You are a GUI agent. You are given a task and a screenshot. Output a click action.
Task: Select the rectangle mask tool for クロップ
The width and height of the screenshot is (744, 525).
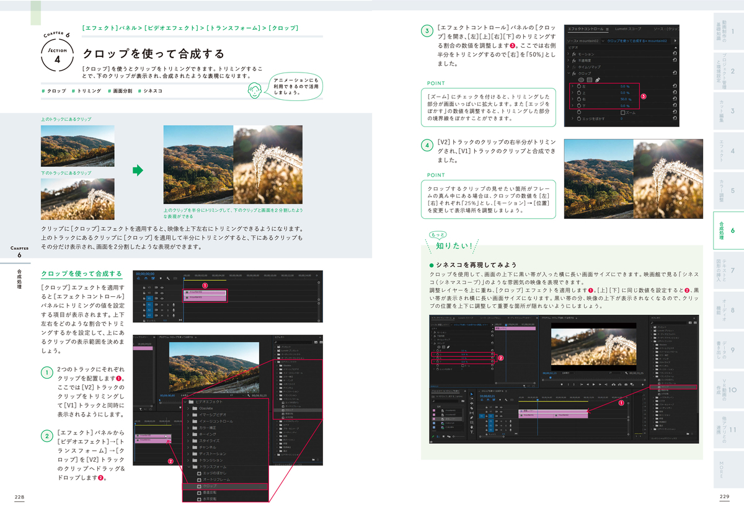coord(590,80)
